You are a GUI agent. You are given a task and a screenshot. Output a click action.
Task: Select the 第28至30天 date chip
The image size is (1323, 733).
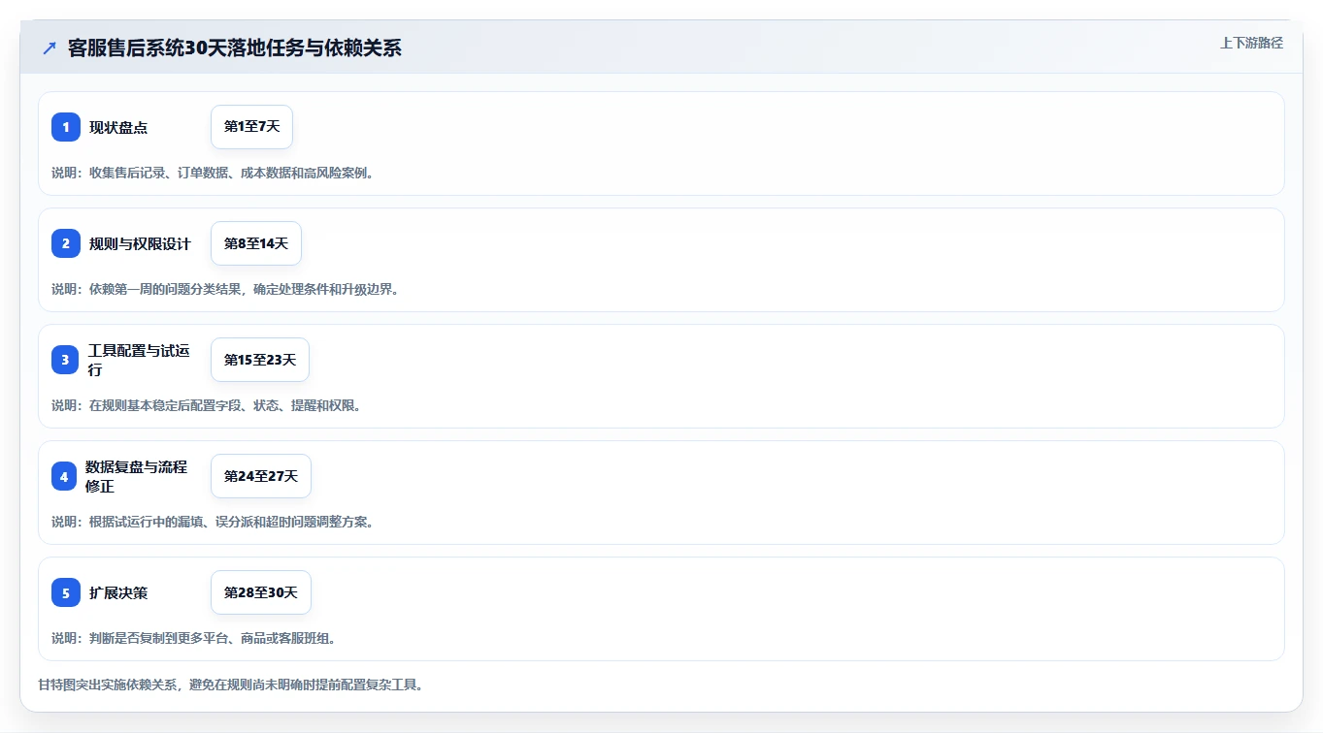pyautogui.click(x=261, y=592)
